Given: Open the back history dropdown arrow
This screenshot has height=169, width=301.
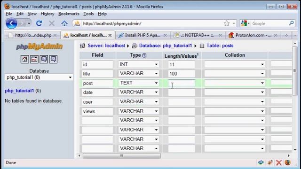Looking at the screenshot, I should [x=29, y=23].
